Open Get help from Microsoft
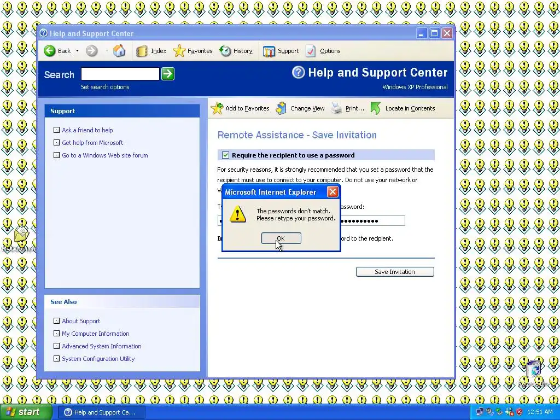560x420 pixels. 92,143
